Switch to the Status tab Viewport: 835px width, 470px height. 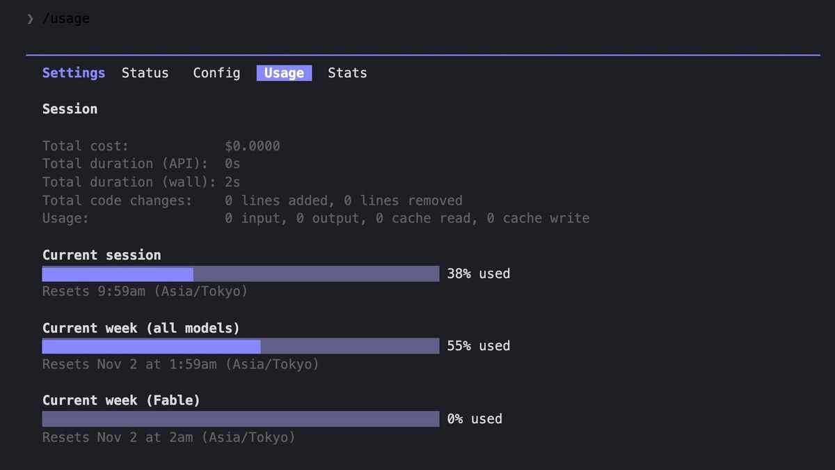145,73
